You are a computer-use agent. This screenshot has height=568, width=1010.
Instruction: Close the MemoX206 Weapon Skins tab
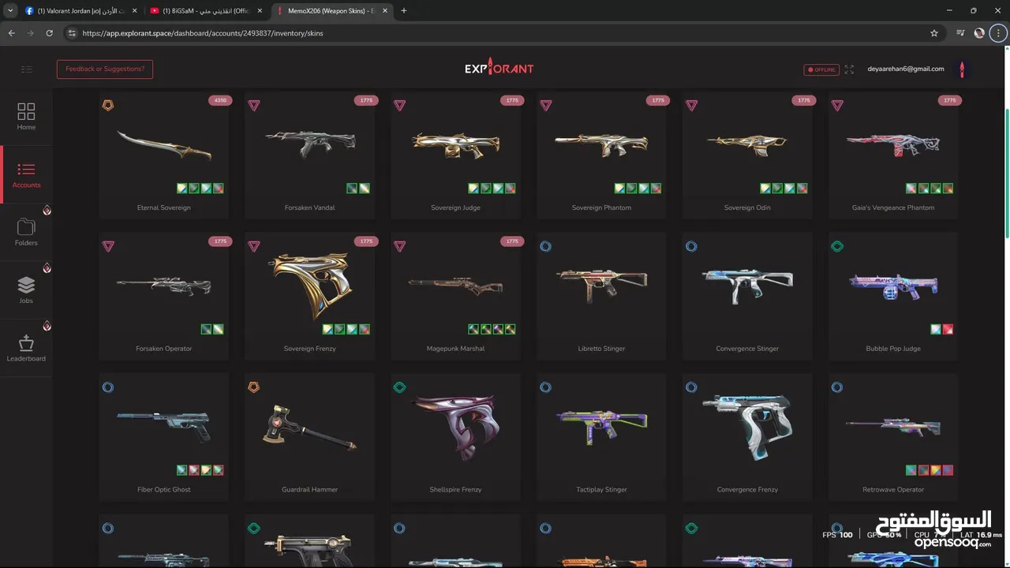(384, 11)
